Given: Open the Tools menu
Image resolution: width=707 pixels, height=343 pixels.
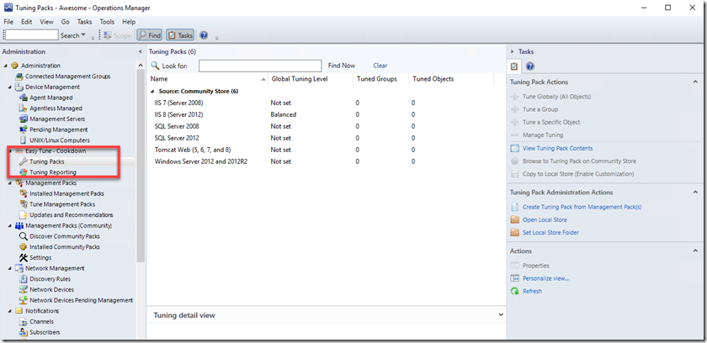Looking at the screenshot, I should (108, 22).
